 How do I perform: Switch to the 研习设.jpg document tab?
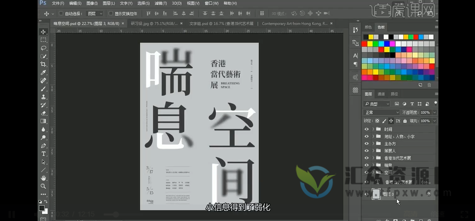point(154,23)
